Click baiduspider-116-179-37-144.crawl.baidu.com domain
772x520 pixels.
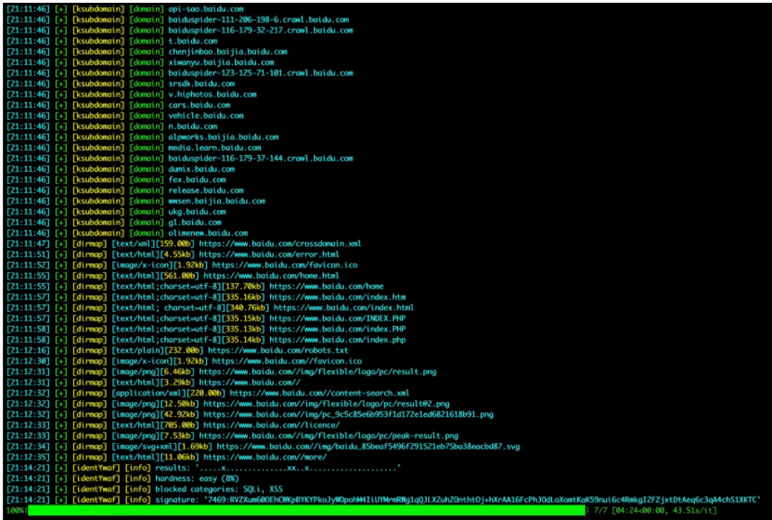[261, 158]
